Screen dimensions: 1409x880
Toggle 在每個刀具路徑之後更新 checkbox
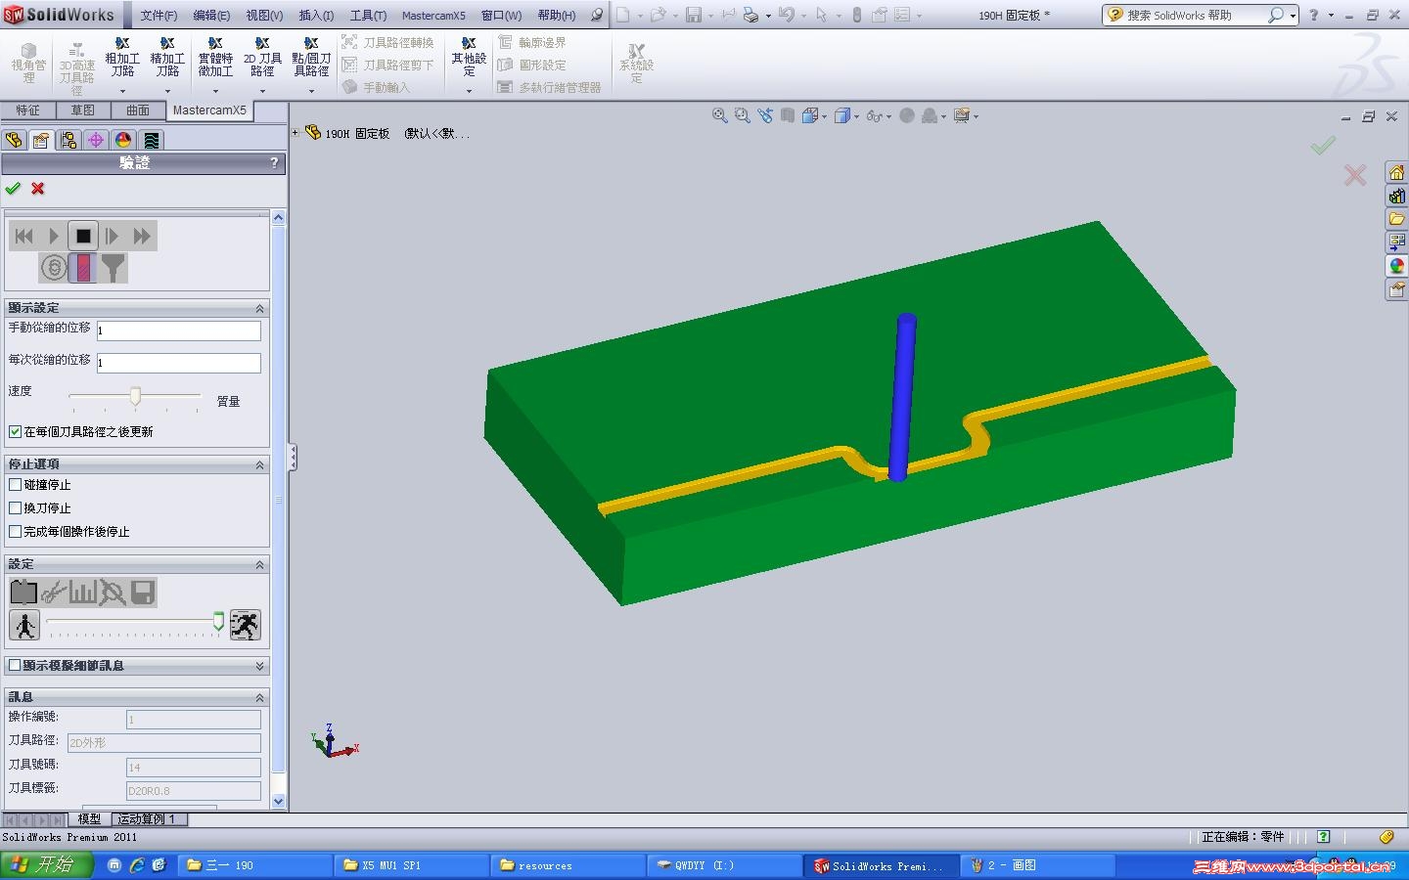point(15,431)
